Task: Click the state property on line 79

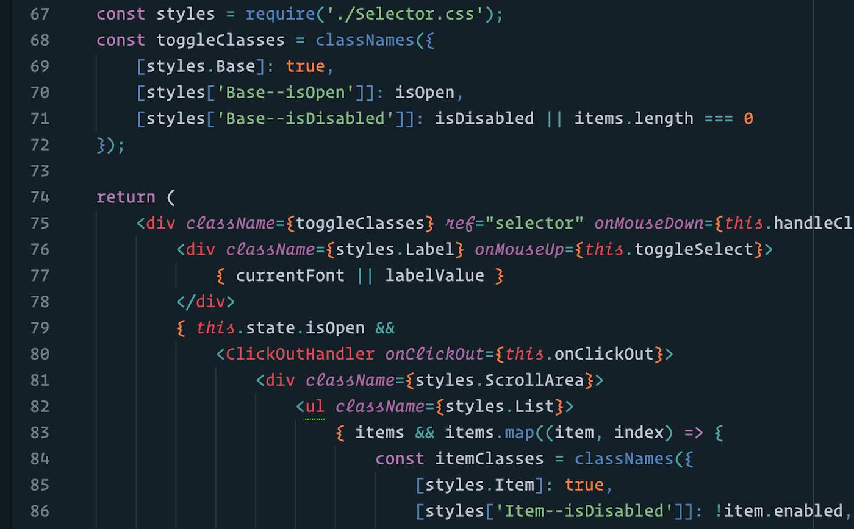Action: coord(270,327)
